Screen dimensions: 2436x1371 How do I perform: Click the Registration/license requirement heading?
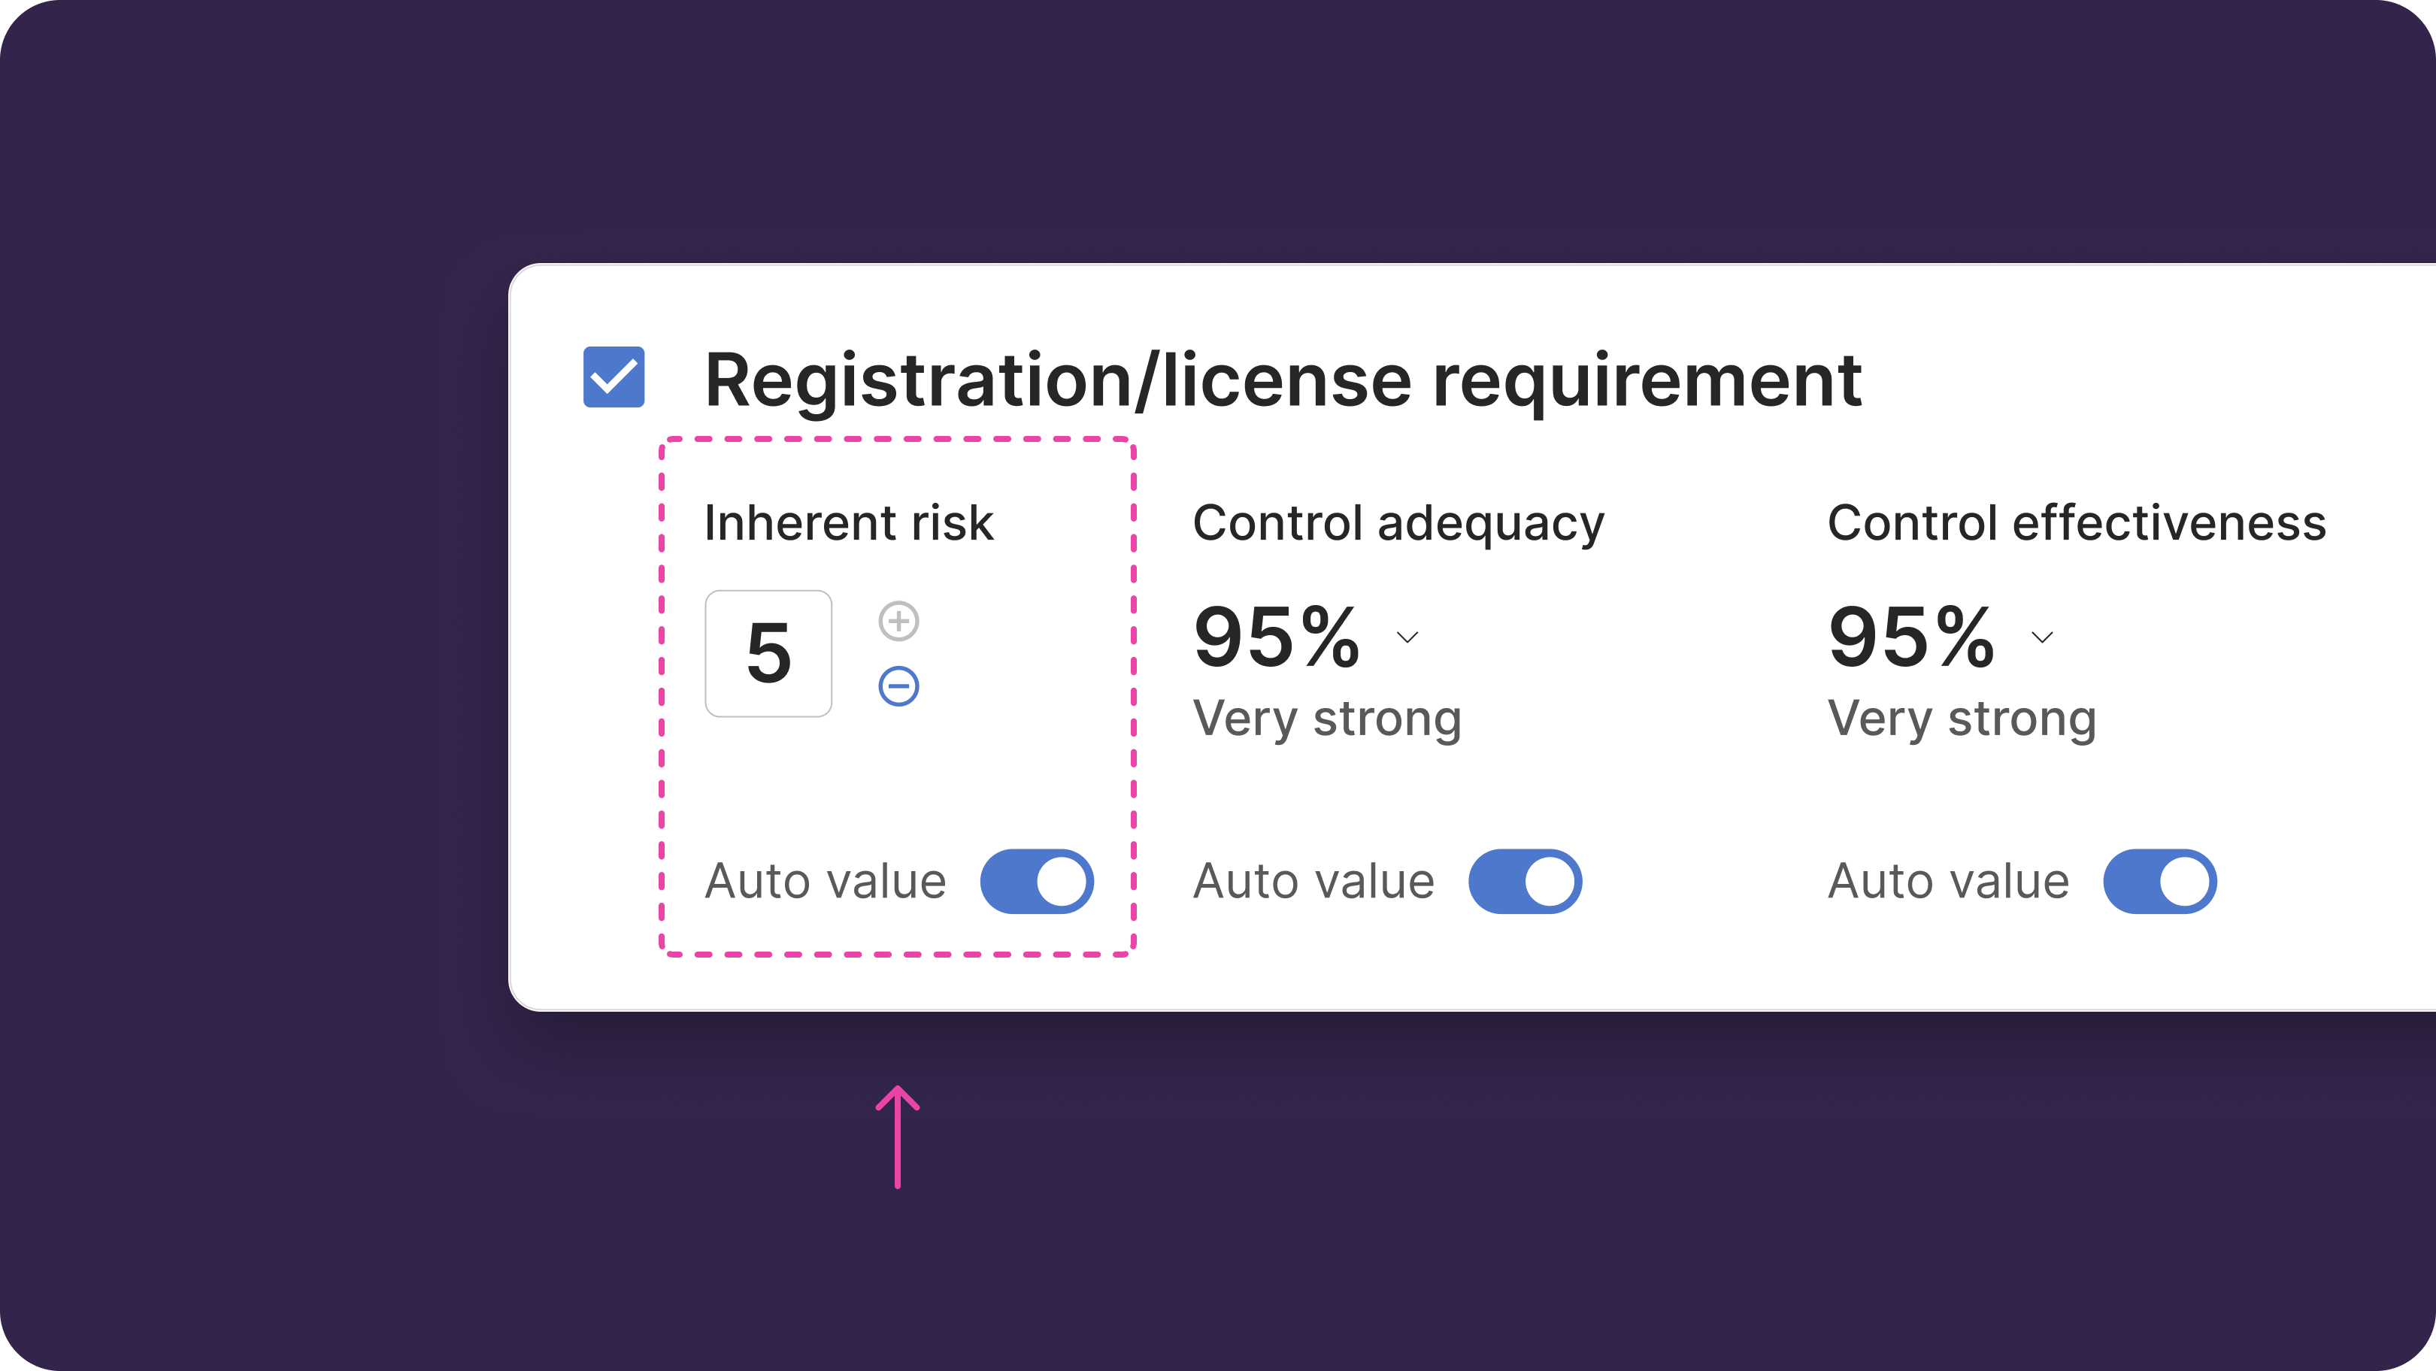(x=1283, y=380)
